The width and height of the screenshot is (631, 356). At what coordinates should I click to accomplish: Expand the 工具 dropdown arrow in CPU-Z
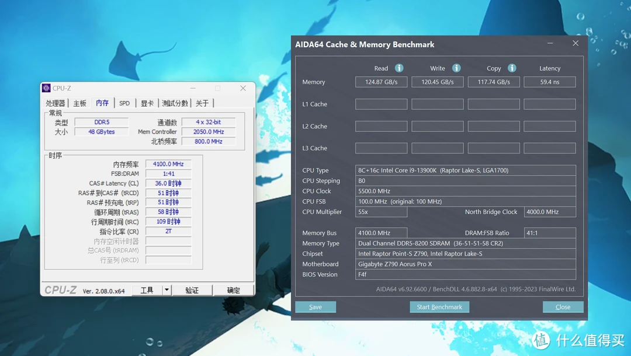(x=167, y=290)
